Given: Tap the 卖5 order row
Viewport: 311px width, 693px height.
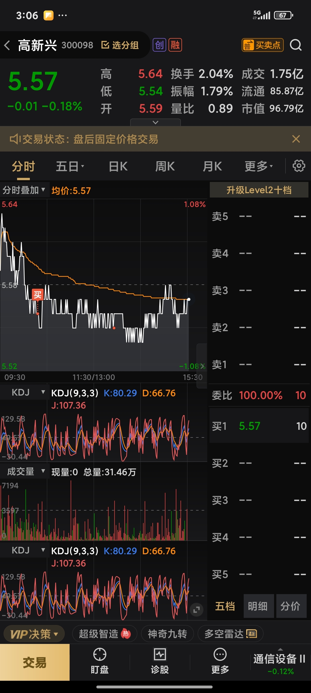Looking at the screenshot, I should (x=259, y=216).
